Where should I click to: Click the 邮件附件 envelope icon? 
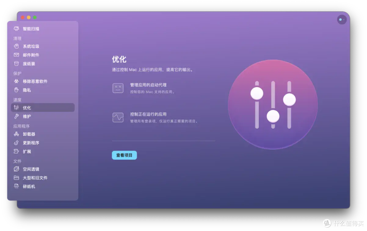click(x=16, y=55)
